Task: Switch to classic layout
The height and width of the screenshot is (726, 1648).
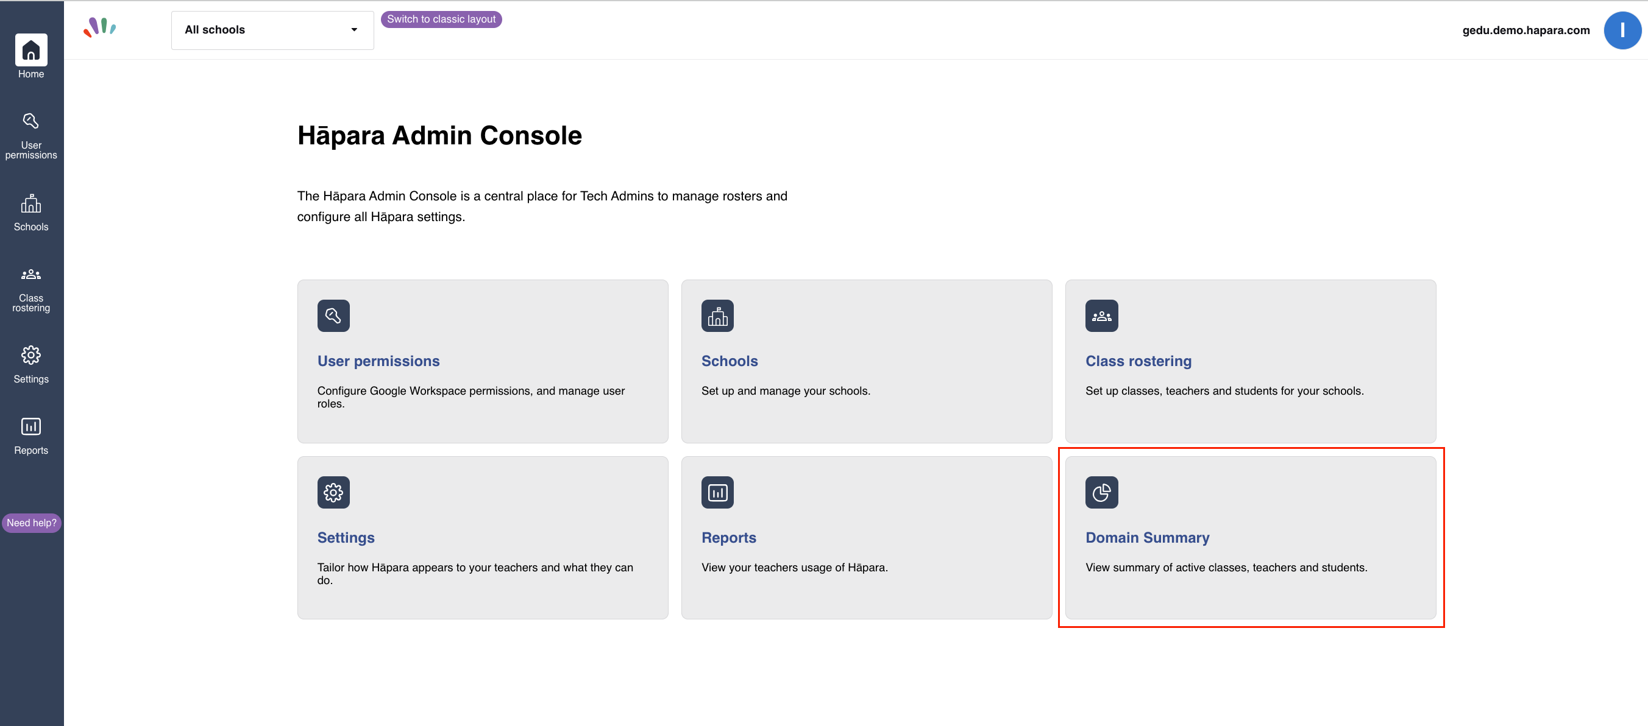Action: 441,19
